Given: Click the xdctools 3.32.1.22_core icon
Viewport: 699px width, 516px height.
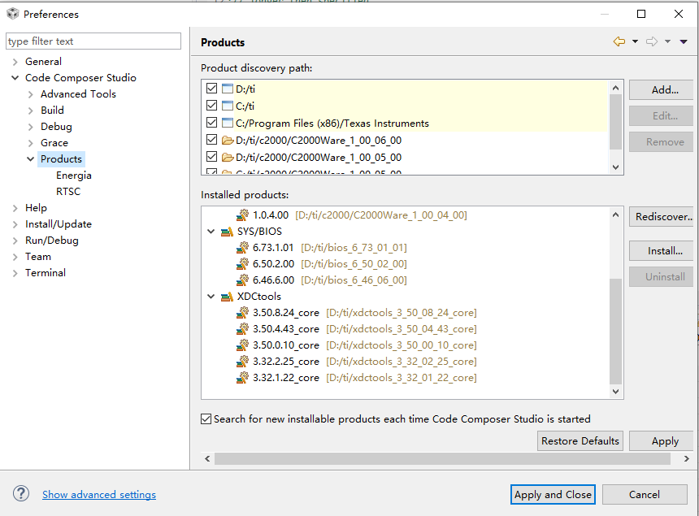Looking at the screenshot, I should [x=242, y=377].
